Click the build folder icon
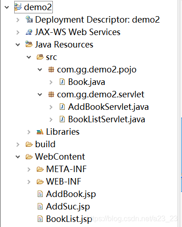The image size is (182, 227). click(29, 144)
